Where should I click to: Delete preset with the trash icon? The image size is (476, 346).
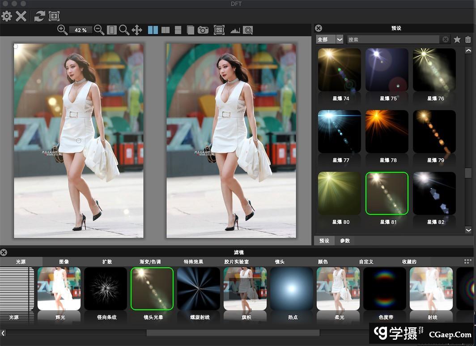467,39
